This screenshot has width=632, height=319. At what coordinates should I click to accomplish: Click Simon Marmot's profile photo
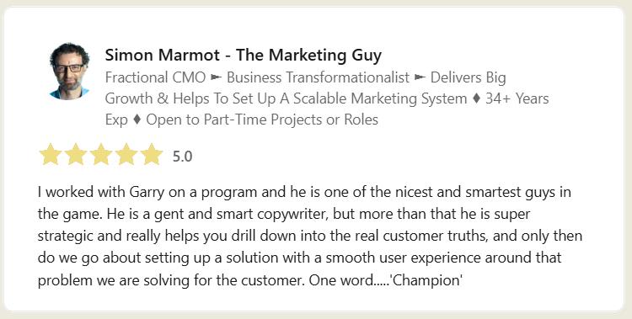click(69, 71)
